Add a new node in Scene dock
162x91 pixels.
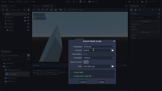pyautogui.click(x=3, y=10)
